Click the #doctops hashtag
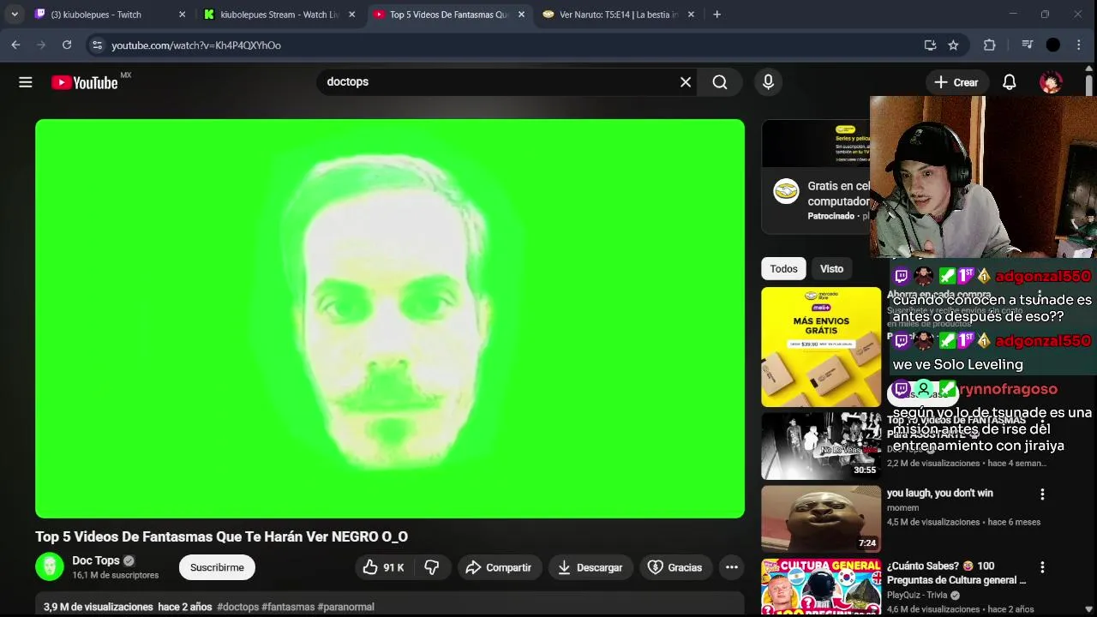The height and width of the screenshot is (617, 1097). [x=237, y=607]
